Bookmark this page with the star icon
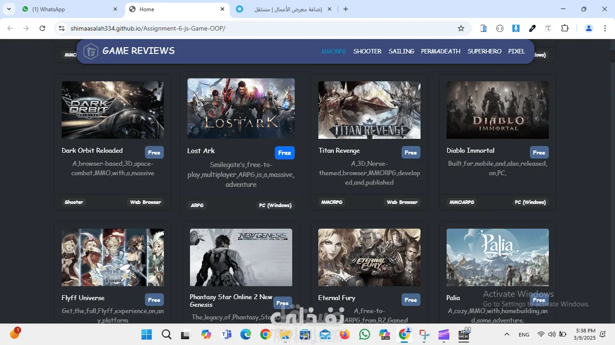Viewport: 615px width, 345px height. click(461, 28)
